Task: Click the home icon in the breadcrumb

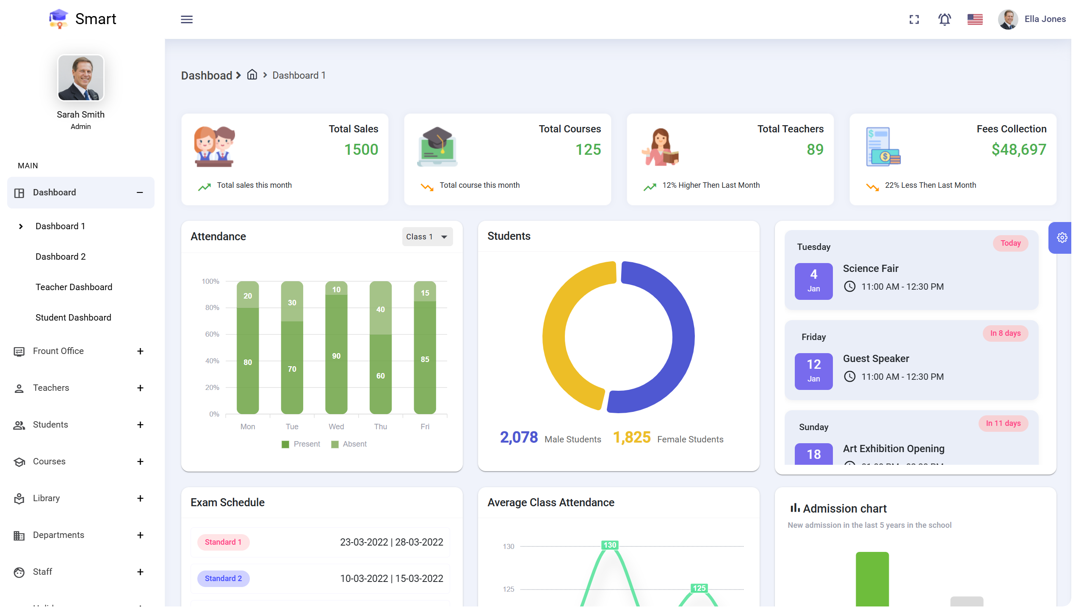Action: click(x=252, y=75)
